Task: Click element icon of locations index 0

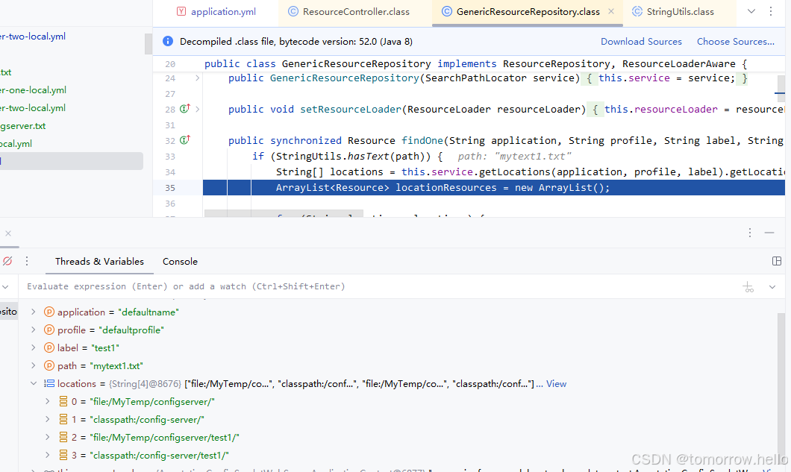Action: tap(63, 401)
